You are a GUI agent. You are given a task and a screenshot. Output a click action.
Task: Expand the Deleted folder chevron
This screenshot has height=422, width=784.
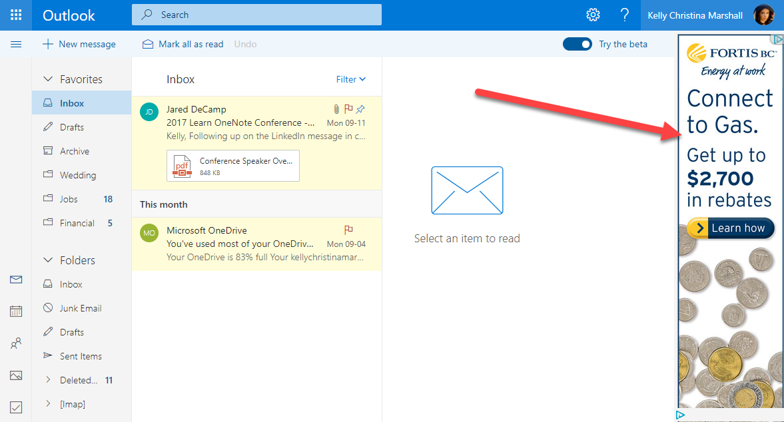pyautogui.click(x=48, y=379)
